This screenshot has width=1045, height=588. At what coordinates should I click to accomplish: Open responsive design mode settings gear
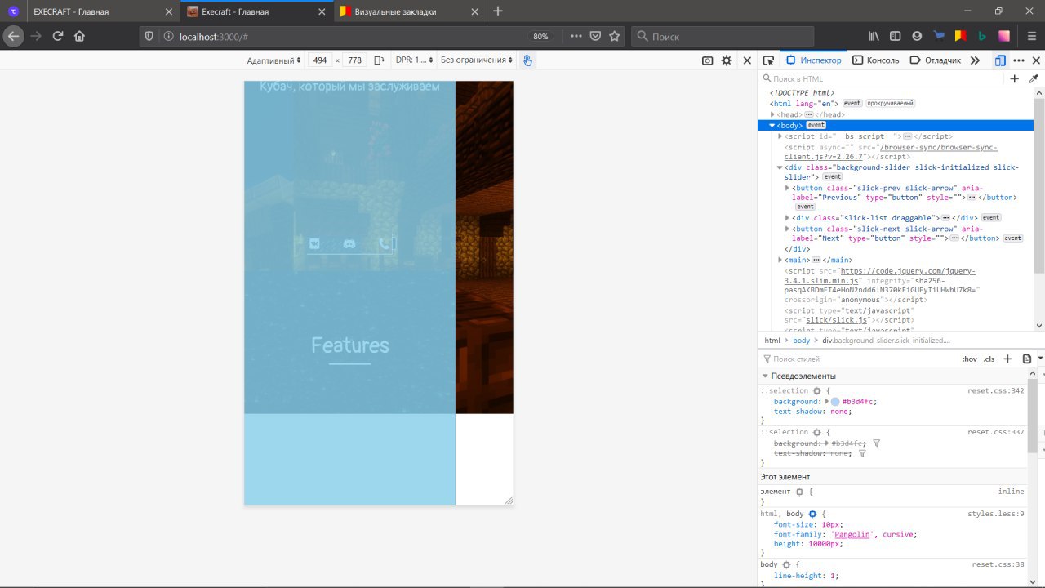click(727, 60)
